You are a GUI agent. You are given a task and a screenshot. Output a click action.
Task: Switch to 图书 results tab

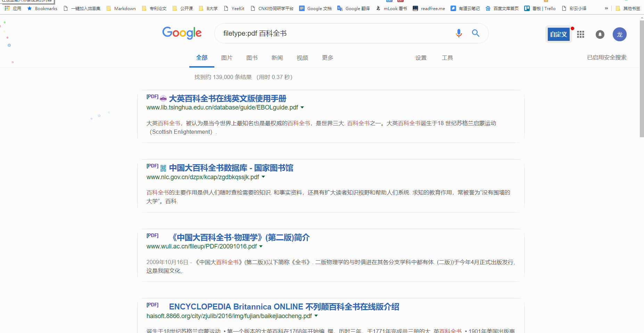pos(252,58)
